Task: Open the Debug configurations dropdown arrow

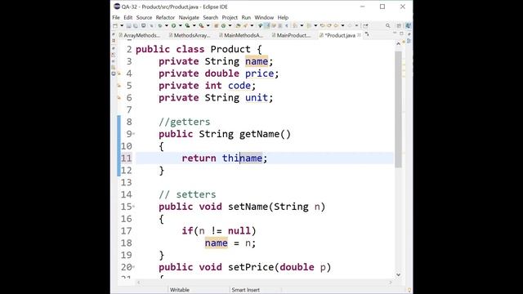Action: click(x=167, y=25)
